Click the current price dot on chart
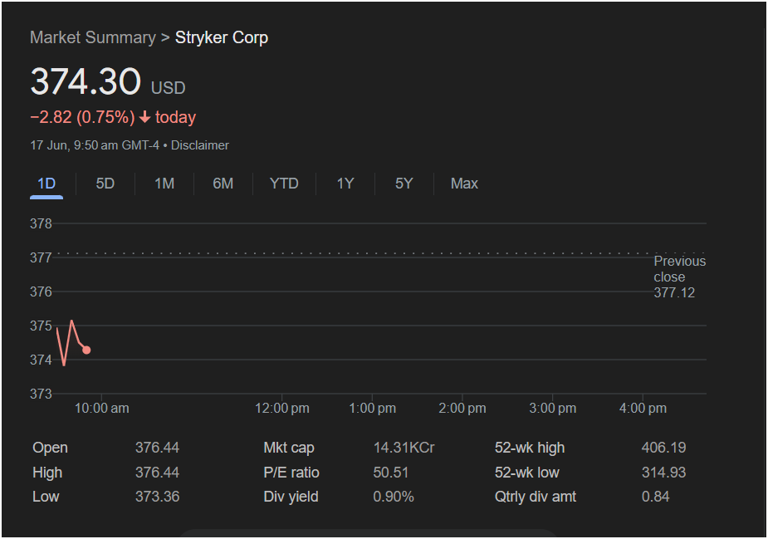The image size is (768, 539). click(86, 350)
